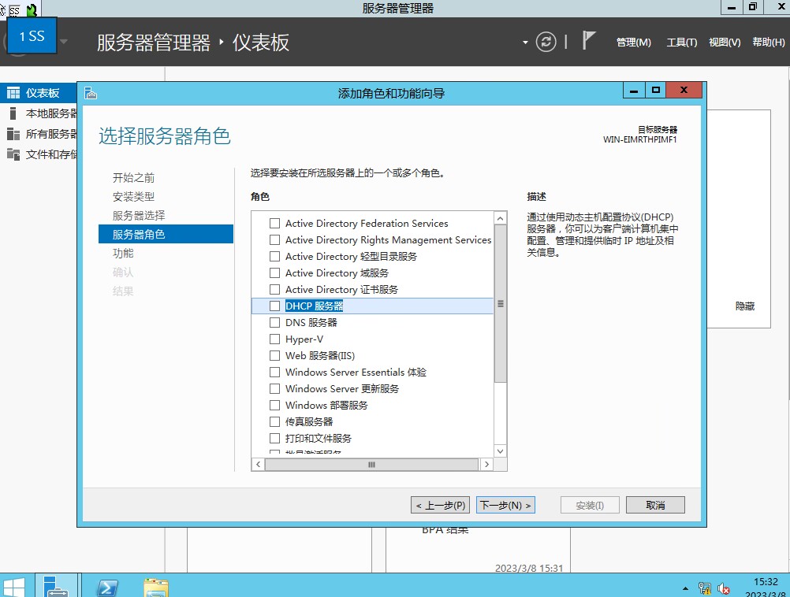
Task: Open File Explorer from the taskbar
Action: (155, 588)
